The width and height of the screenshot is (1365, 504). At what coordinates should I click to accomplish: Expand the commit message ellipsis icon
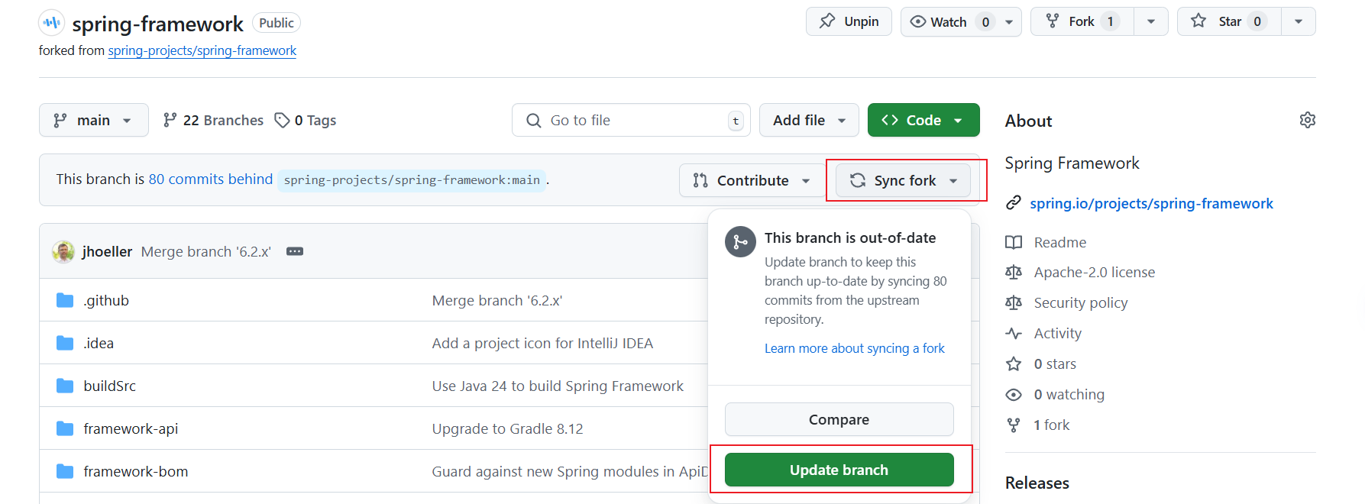point(295,251)
